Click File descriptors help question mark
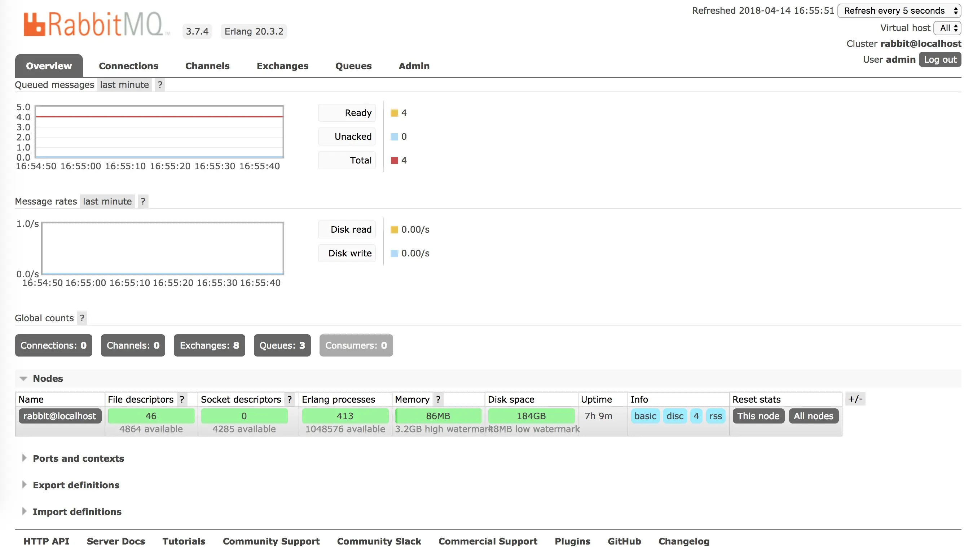This screenshot has width=973, height=551. click(182, 399)
